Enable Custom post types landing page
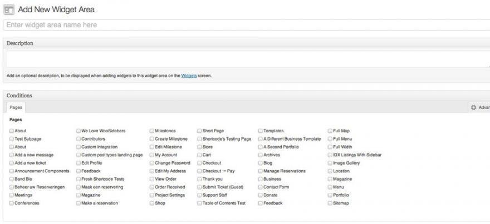The width and height of the screenshot is (490, 224). 79,155
